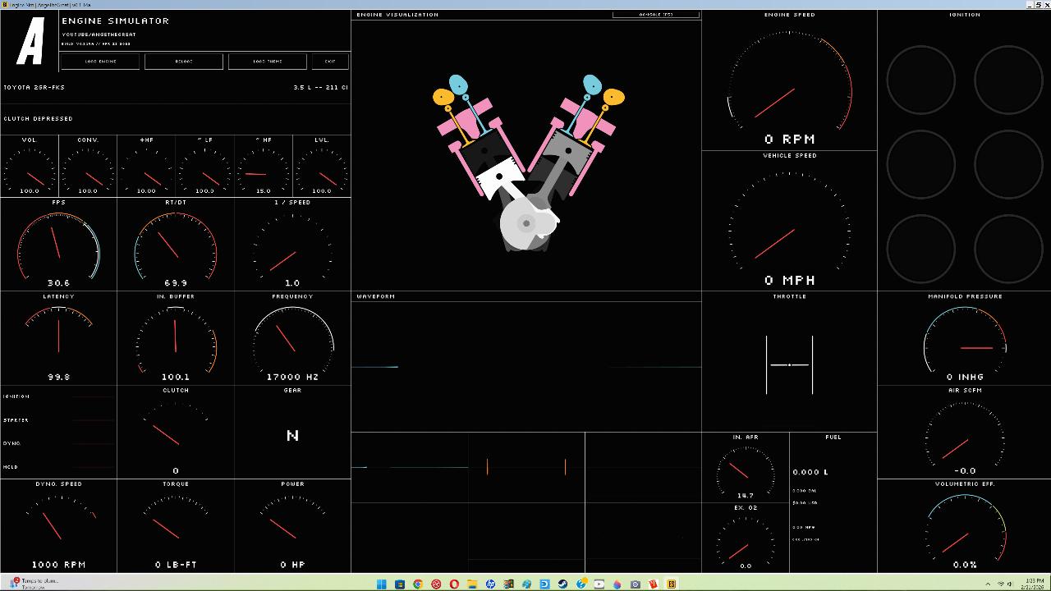Click the gear indicator N
This screenshot has height=591, width=1051.
click(x=292, y=435)
